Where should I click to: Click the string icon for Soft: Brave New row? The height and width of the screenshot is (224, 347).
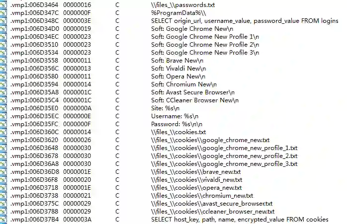[4, 61]
